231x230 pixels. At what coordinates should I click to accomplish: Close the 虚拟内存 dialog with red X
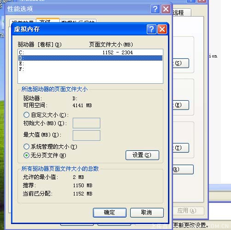(162, 29)
